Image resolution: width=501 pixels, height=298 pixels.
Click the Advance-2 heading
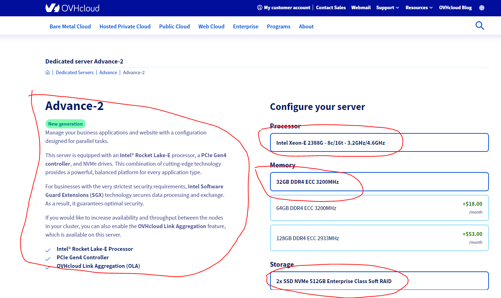(x=75, y=106)
